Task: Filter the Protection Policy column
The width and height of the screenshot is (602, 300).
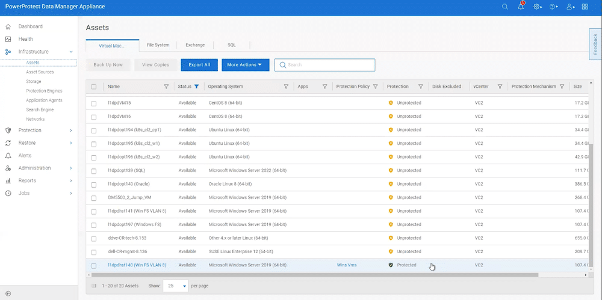Action: click(x=376, y=87)
